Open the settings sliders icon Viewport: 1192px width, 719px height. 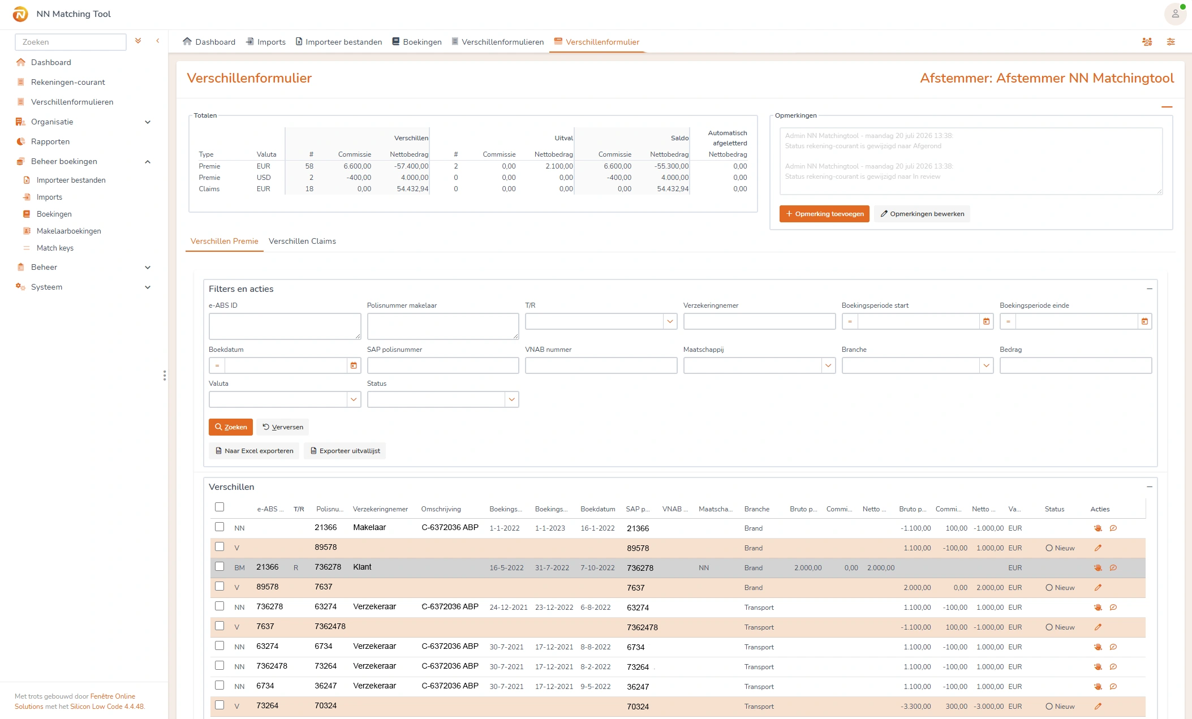click(x=1171, y=42)
